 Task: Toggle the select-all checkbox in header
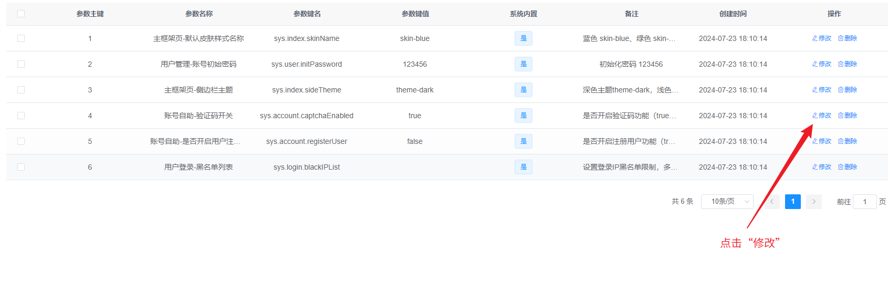point(21,14)
